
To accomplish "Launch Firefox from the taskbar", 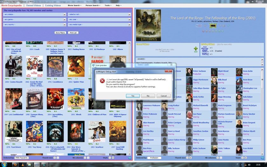I will tap(15, 164).
